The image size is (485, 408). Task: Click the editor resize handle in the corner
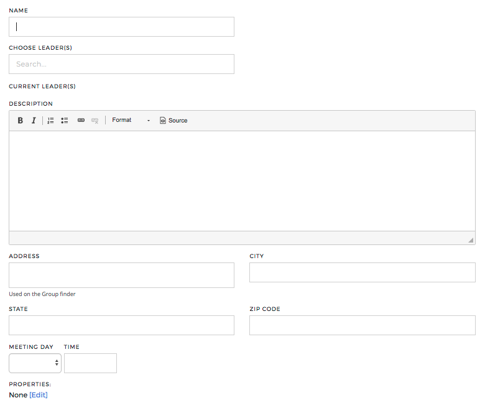pyautogui.click(x=471, y=240)
